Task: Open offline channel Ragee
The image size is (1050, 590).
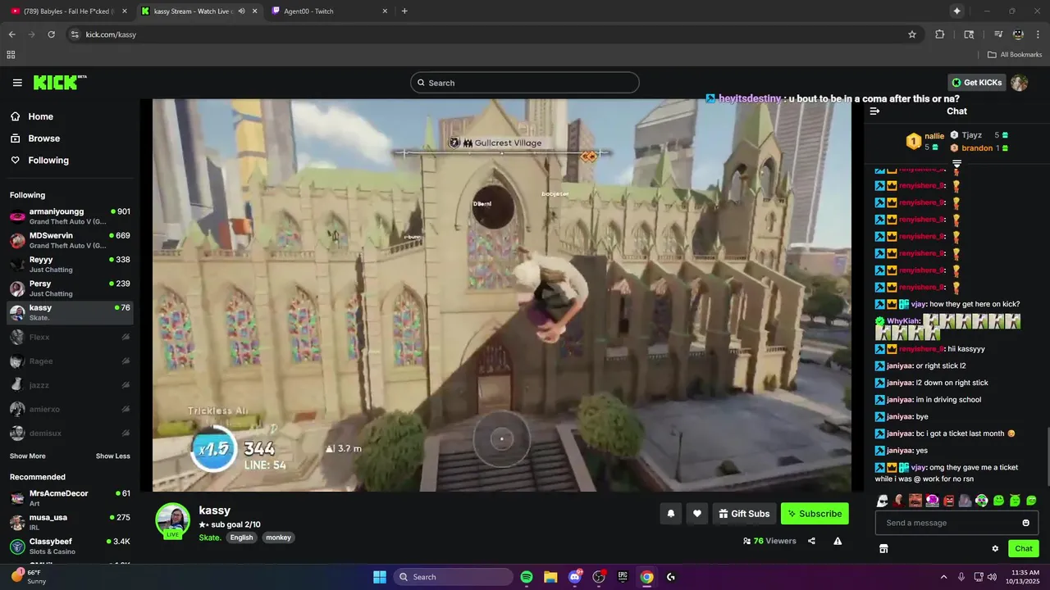Action: [70, 361]
